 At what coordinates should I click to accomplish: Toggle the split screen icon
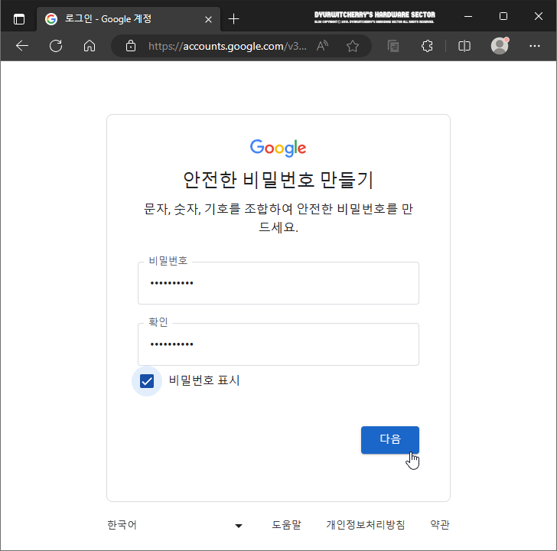click(464, 46)
